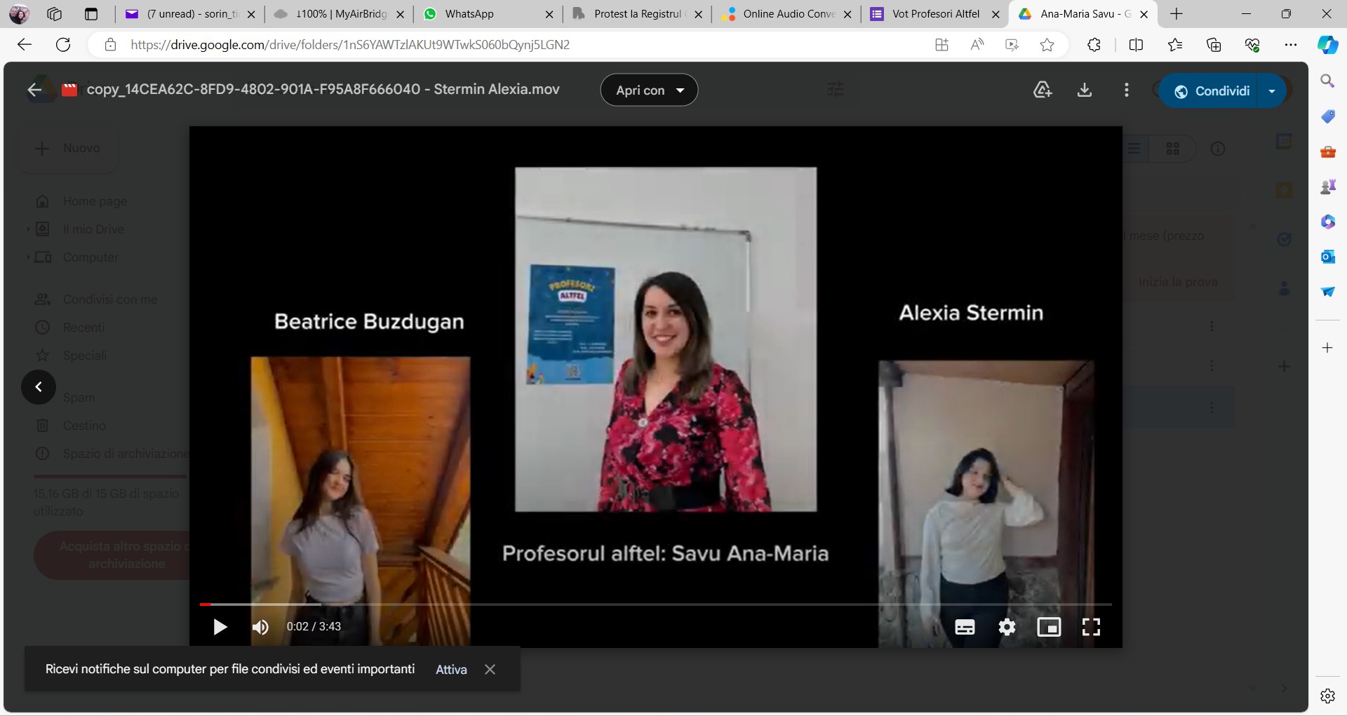
Task: Enable subtitles in the video player
Action: pos(965,627)
